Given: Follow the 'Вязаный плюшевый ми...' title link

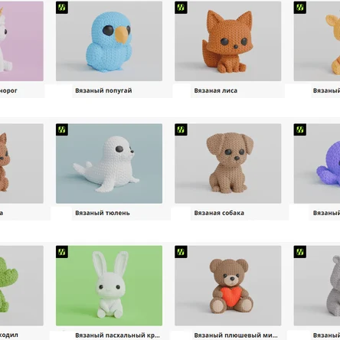Looking at the screenshot, I should (236, 335).
